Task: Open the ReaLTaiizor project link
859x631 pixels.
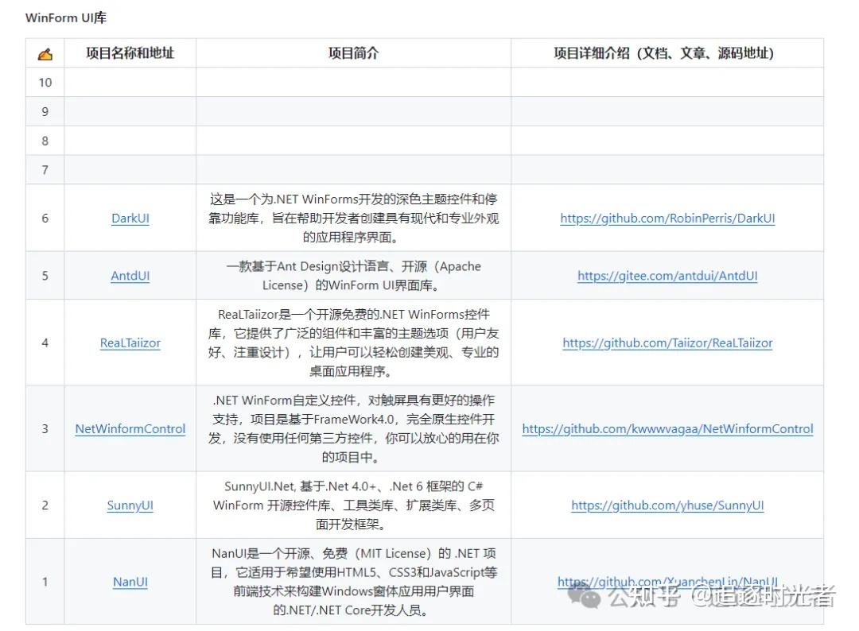Action: tap(130, 343)
